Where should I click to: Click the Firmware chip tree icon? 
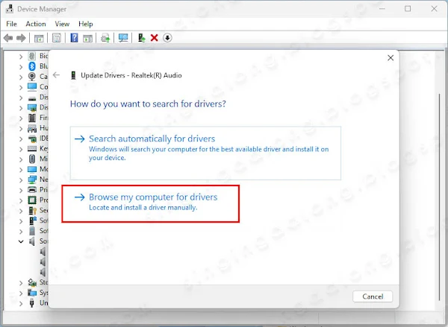[x=32, y=118]
